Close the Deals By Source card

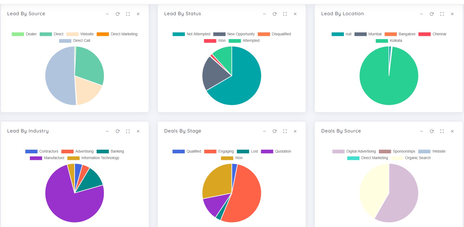tap(452, 131)
